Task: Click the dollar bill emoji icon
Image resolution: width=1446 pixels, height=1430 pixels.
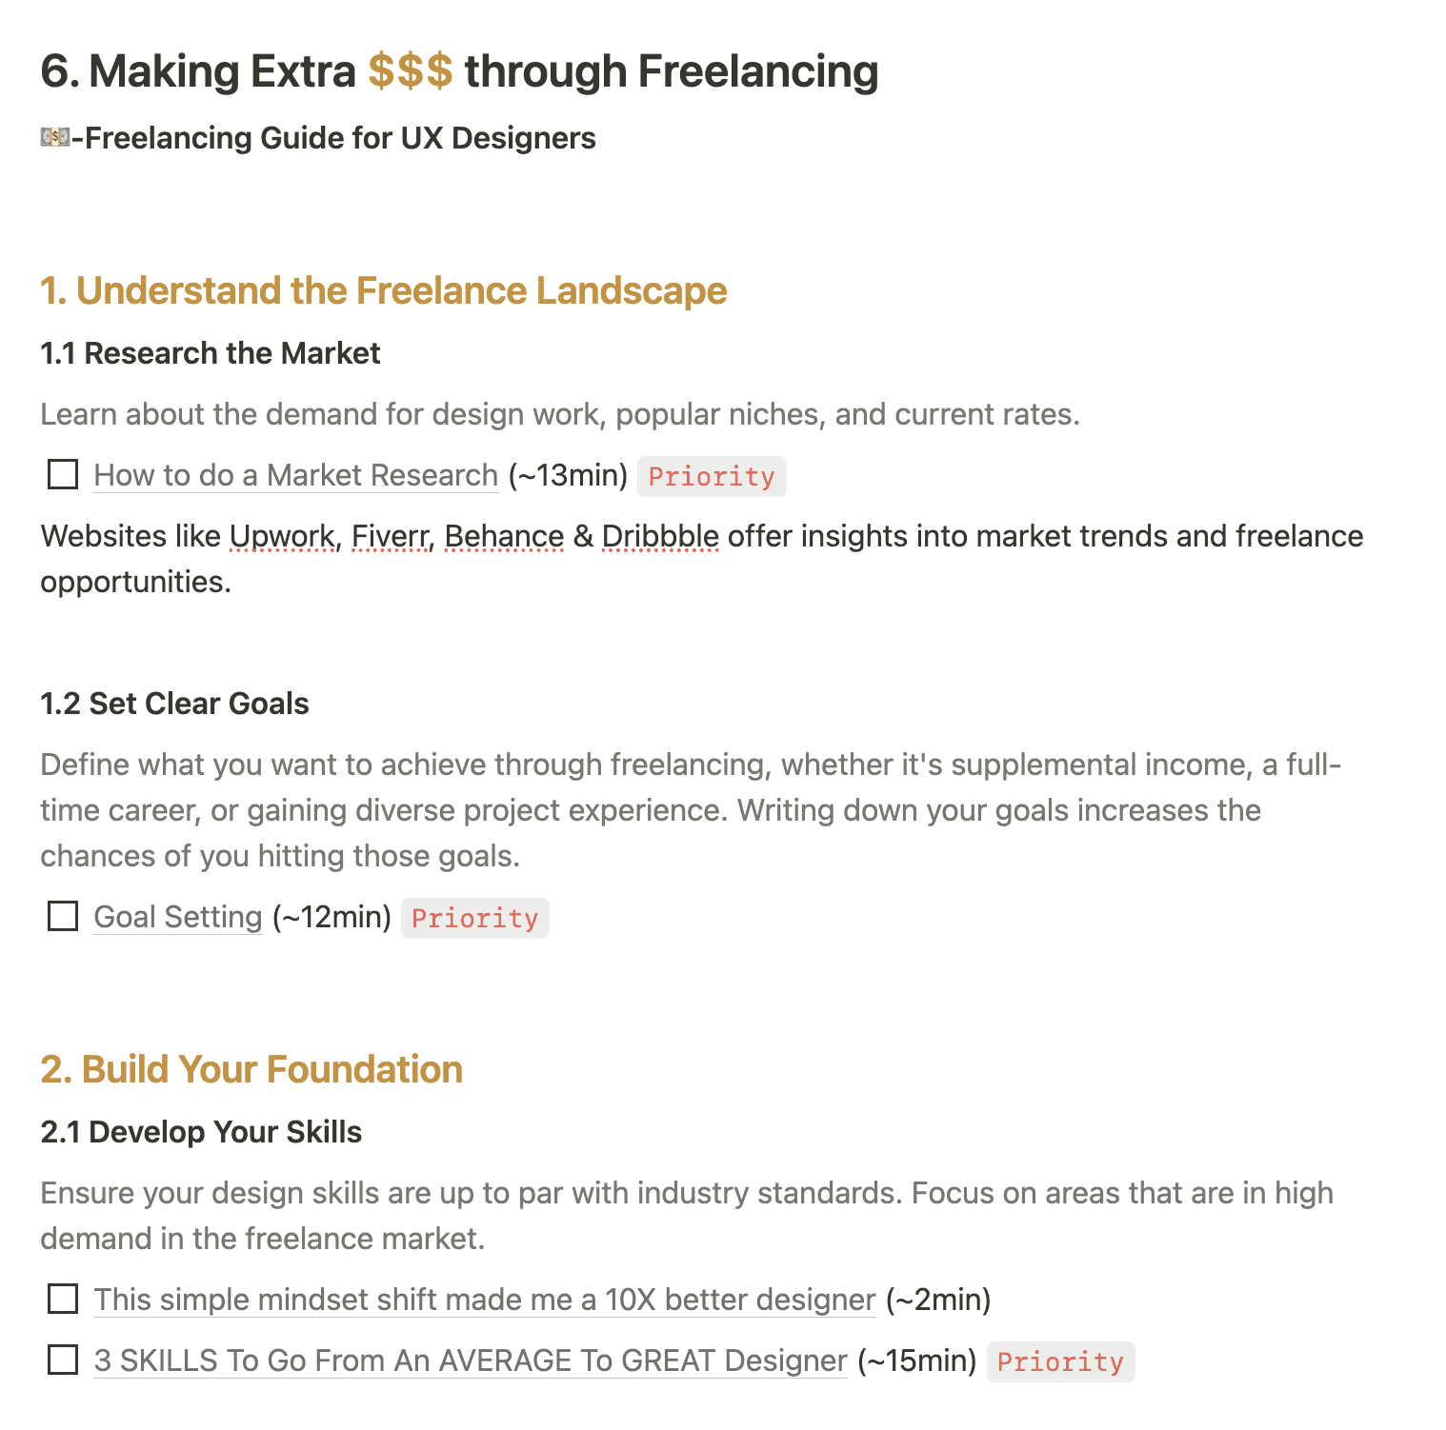Action: tap(54, 138)
